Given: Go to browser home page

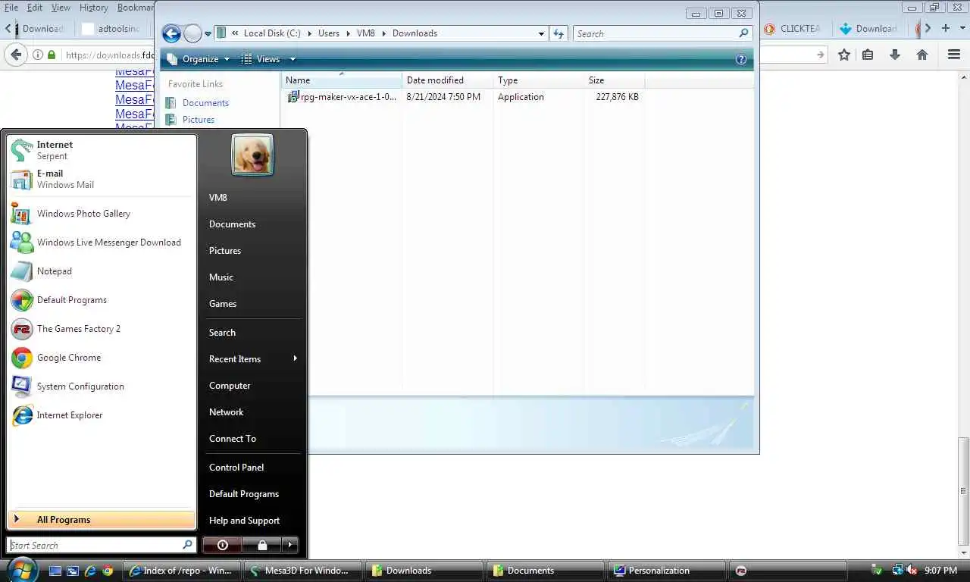Looking at the screenshot, I should click(922, 55).
